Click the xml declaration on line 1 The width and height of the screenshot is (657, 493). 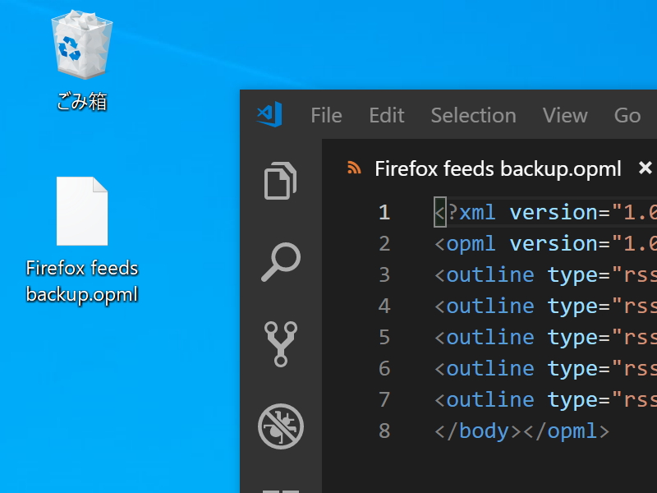pyautogui.click(x=472, y=212)
